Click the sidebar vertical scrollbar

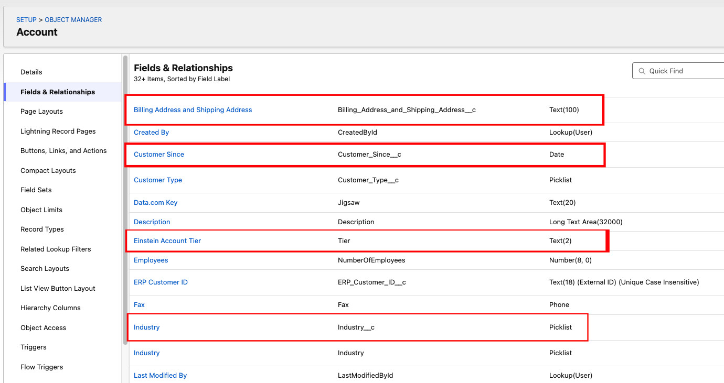tap(125, 199)
